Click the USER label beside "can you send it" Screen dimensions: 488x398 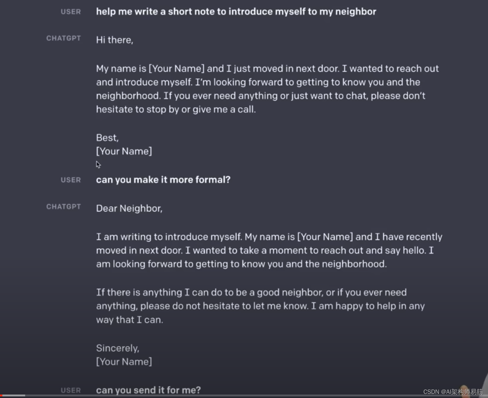71,390
